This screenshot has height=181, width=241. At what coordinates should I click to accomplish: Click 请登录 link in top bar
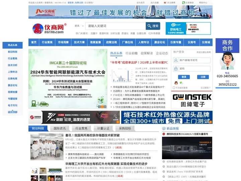[71, 3]
